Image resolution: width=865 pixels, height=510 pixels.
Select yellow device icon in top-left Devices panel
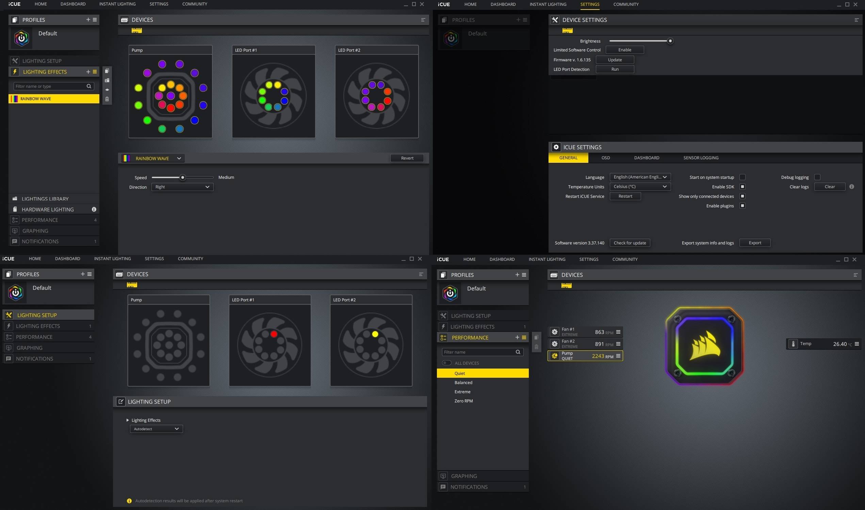(136, 30)
